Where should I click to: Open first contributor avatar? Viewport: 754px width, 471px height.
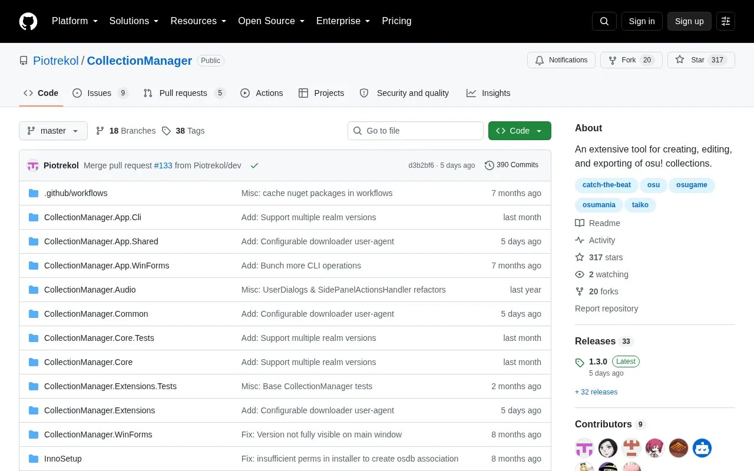pos(584,448)
